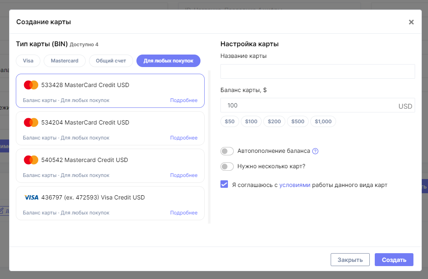Switch to the Visa card type tab
The image size is (428, 279).
28,61
